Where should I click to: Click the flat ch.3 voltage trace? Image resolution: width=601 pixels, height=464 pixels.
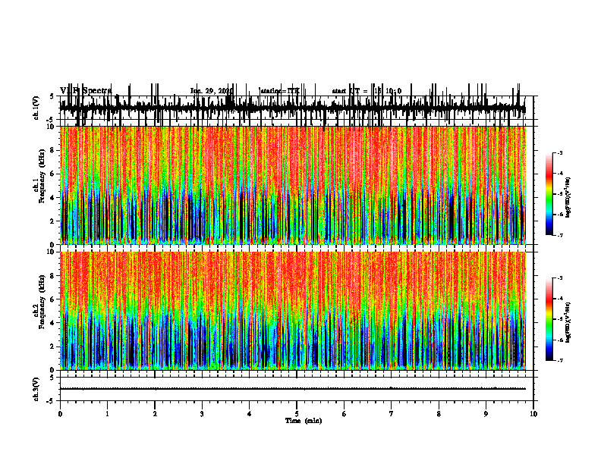[292, 389]
